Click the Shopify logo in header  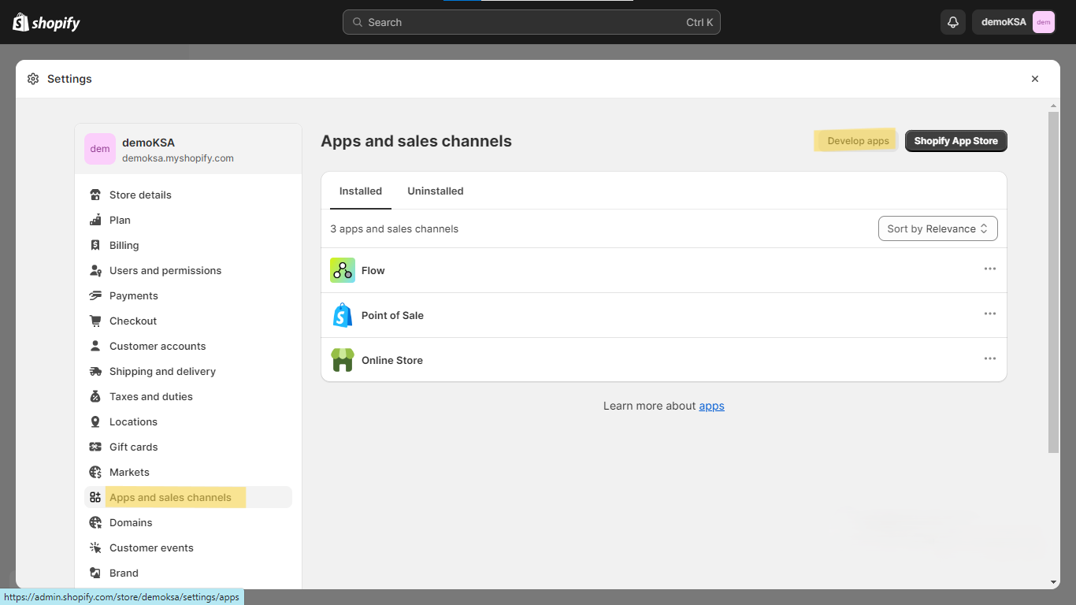pyautogui.click(x=46, y=22)
